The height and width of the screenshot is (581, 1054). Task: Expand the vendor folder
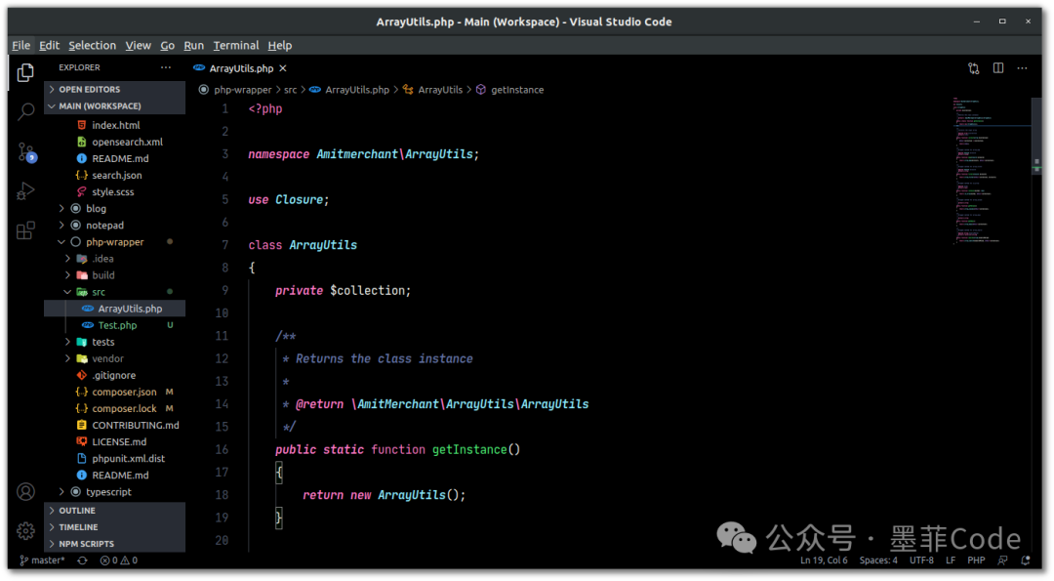(x=107, y=358)
